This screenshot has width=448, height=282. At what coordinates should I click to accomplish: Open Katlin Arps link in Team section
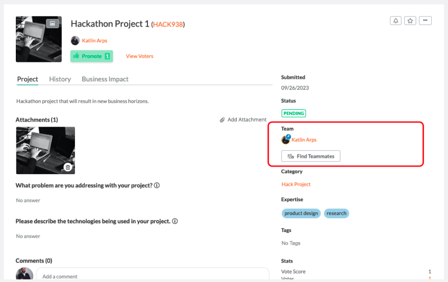(x=304, y=140)
